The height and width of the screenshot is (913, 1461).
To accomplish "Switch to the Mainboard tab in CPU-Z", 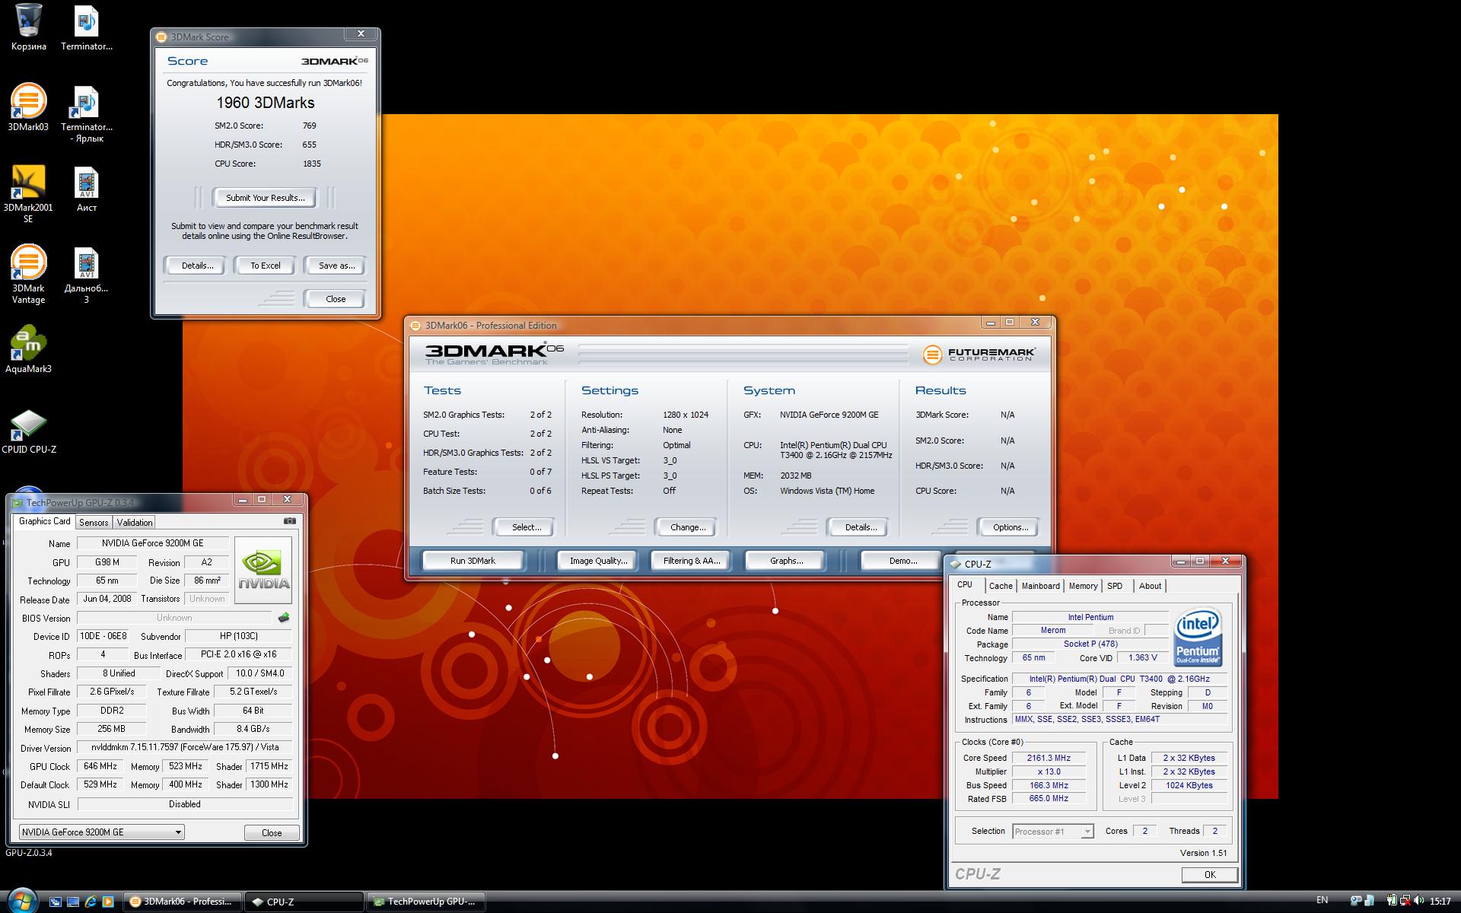I will 1040,586.
